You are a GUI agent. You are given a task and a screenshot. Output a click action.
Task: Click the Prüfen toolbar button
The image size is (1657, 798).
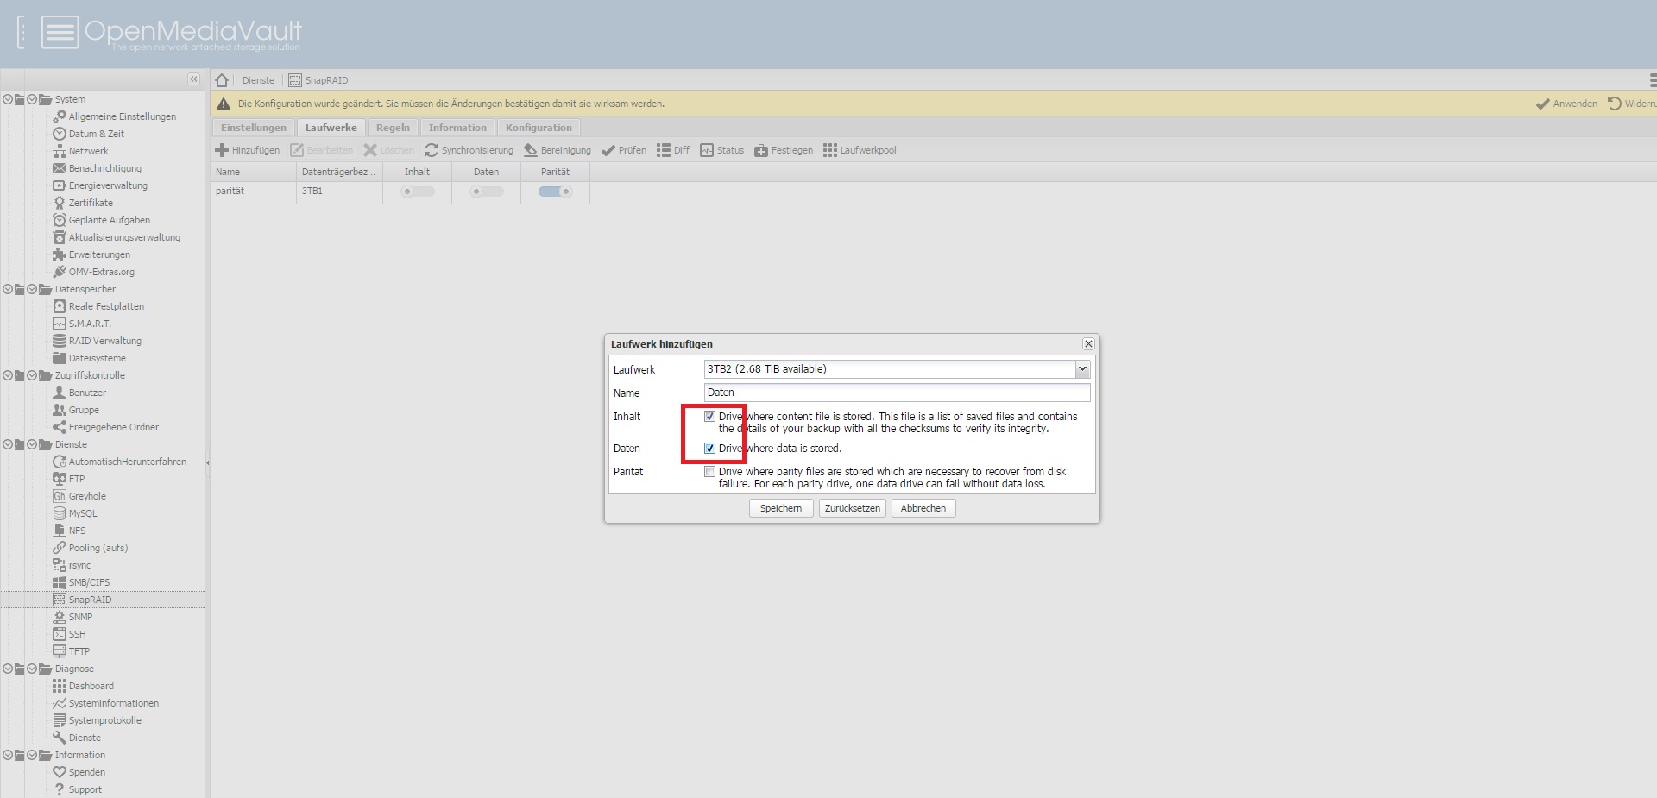pyautogui.click(x=624, y=150)
